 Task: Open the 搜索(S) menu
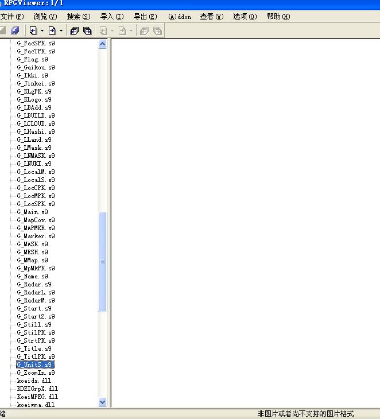[x=79, y=17]
